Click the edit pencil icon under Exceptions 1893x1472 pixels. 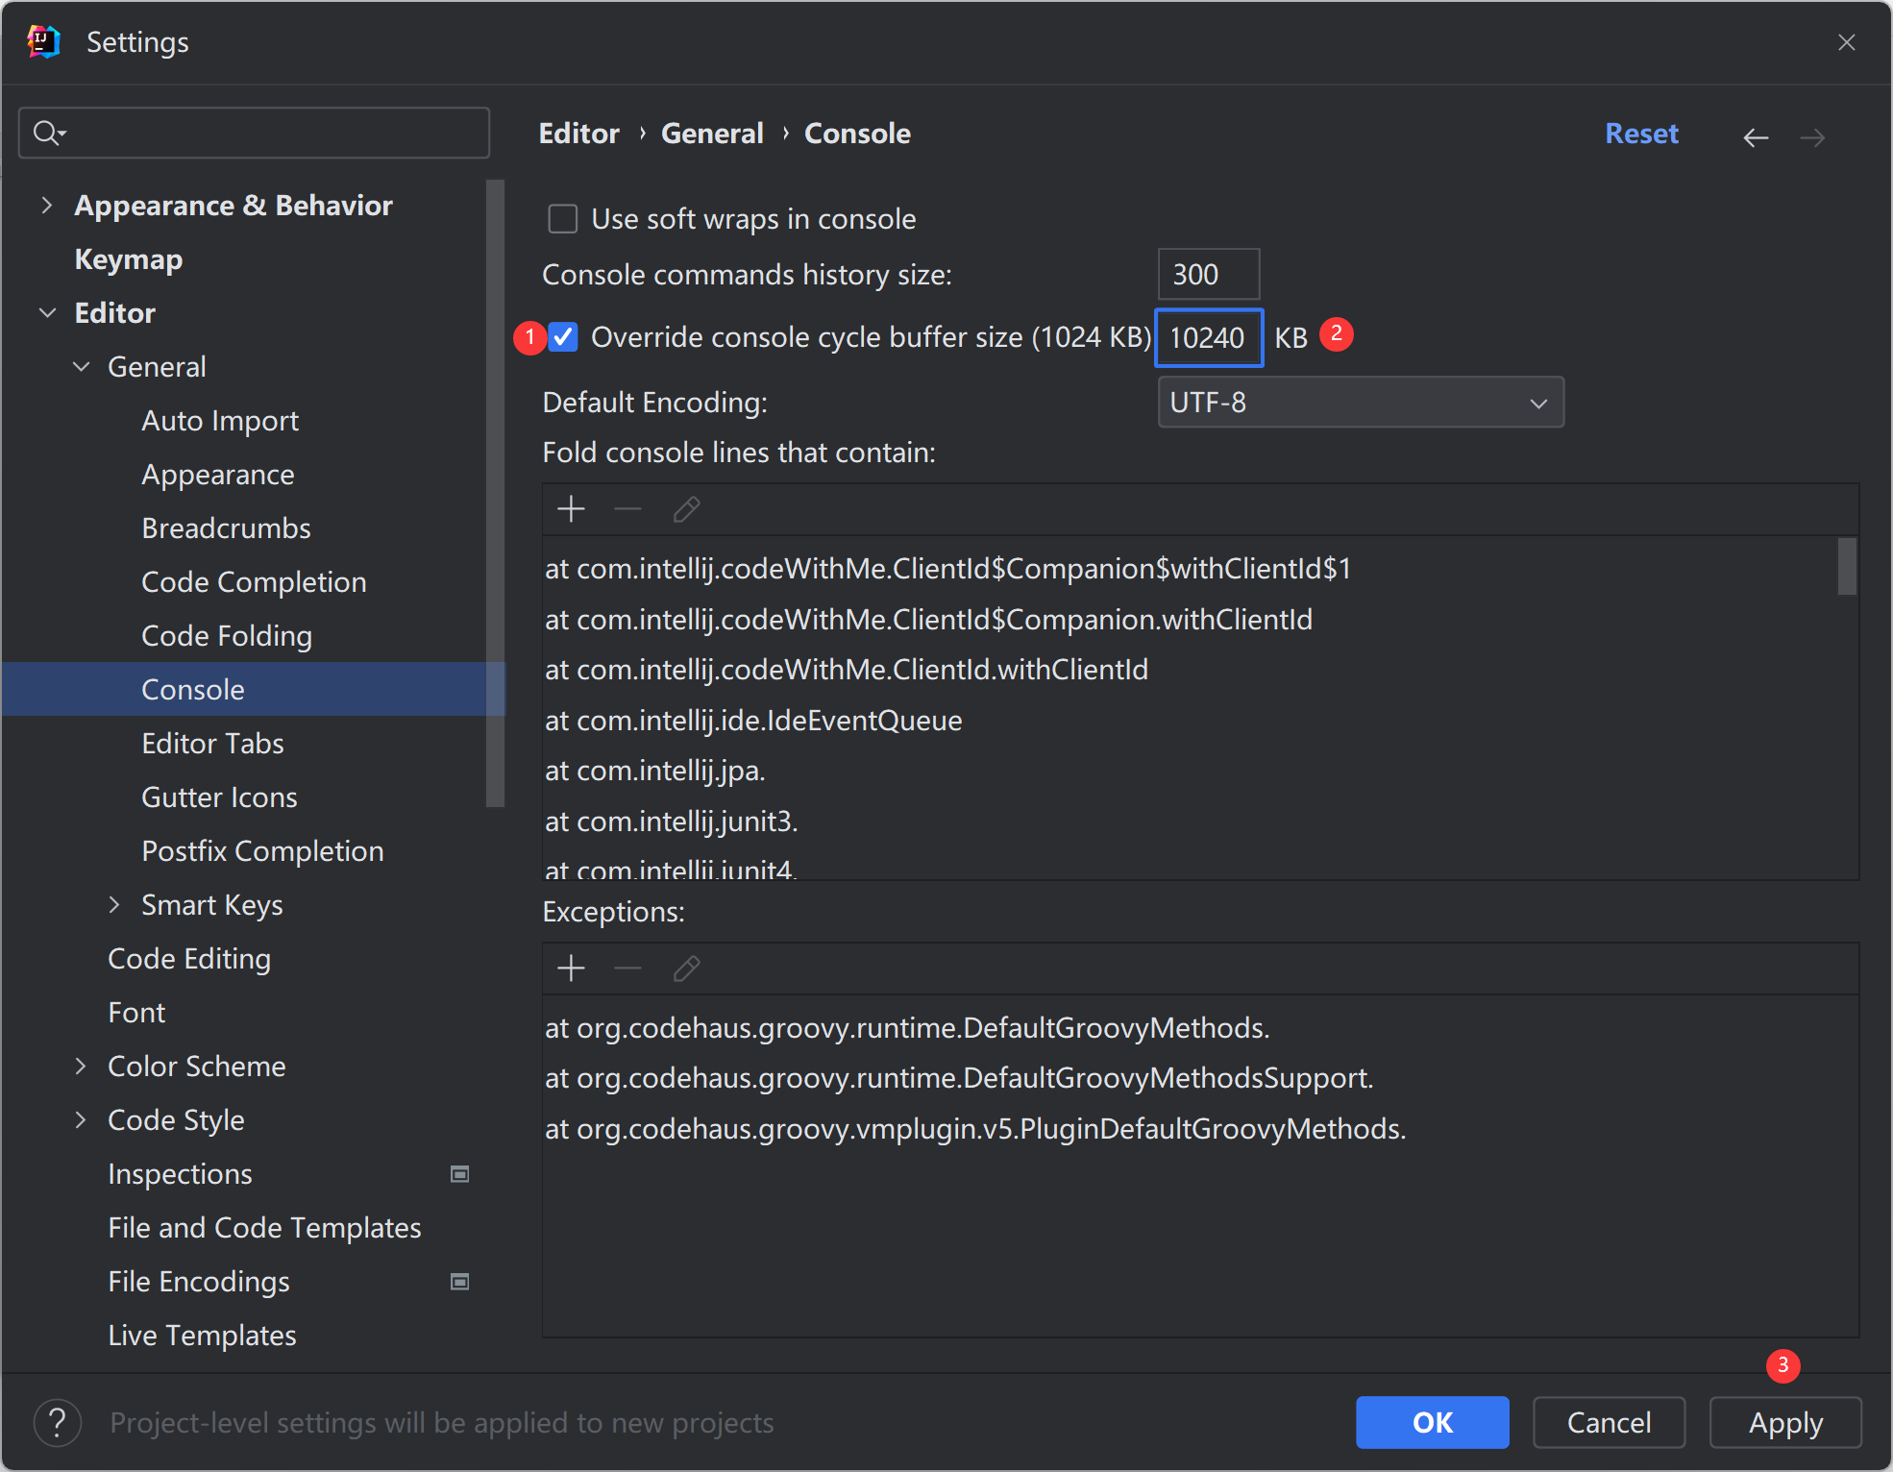(x=686, y=969)
